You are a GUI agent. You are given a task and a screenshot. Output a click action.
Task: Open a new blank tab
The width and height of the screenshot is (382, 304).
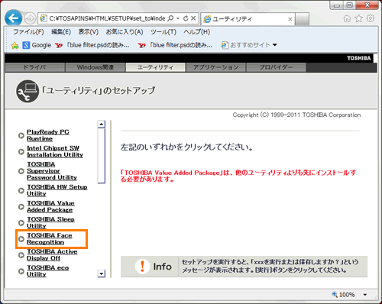pyautogui.click(x=302, y=19)
